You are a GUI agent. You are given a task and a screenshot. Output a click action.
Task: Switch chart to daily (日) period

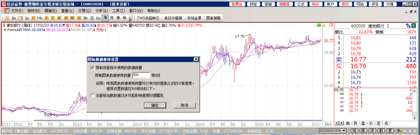(92, 18)
